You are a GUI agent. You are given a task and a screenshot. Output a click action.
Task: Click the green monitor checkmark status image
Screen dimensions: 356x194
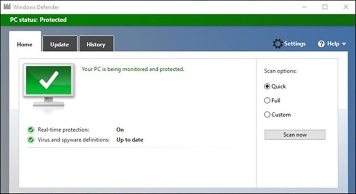pyautogui.click(x=49, y=83)
